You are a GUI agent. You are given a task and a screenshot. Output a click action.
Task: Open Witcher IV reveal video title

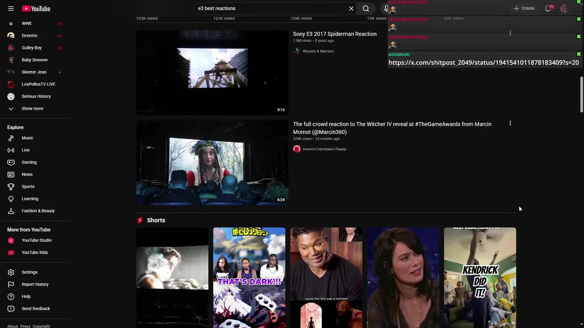click(392, 128)
